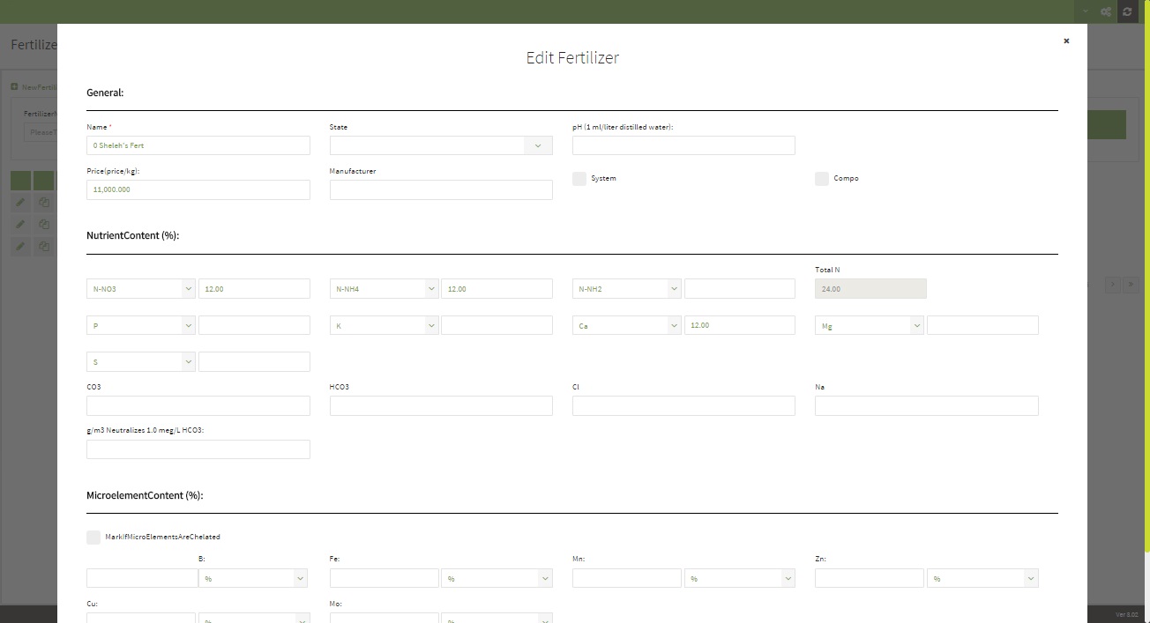The image size is (1150, 623).
Task: Click the General: section heading
Action: [105, 93]
